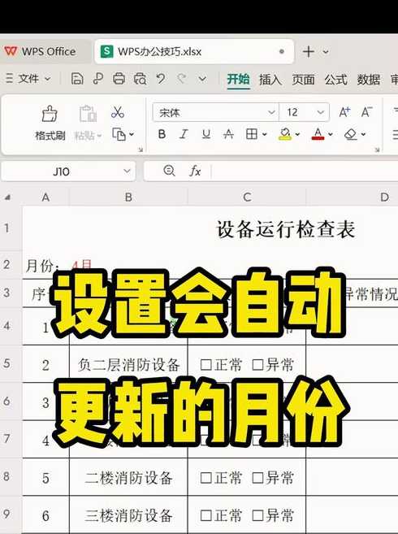Toggle italic formatting
398x534 pixels.
184,134
